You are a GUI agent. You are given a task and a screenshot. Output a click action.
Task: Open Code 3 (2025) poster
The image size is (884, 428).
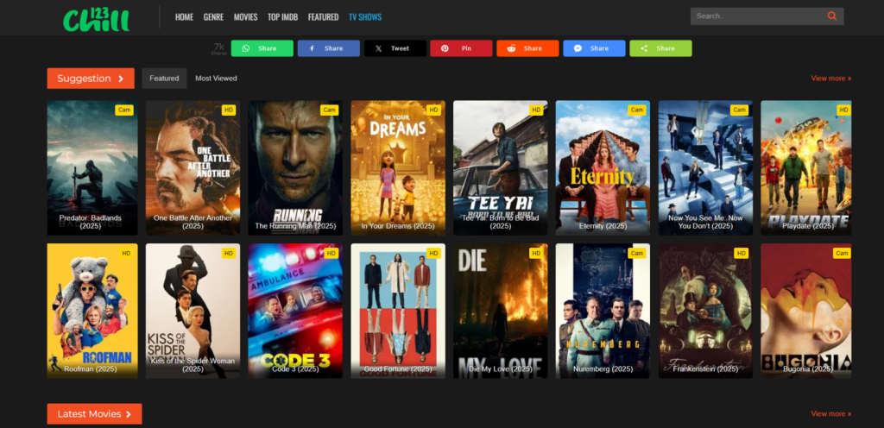pyautogui.click(x=295, y=311)
